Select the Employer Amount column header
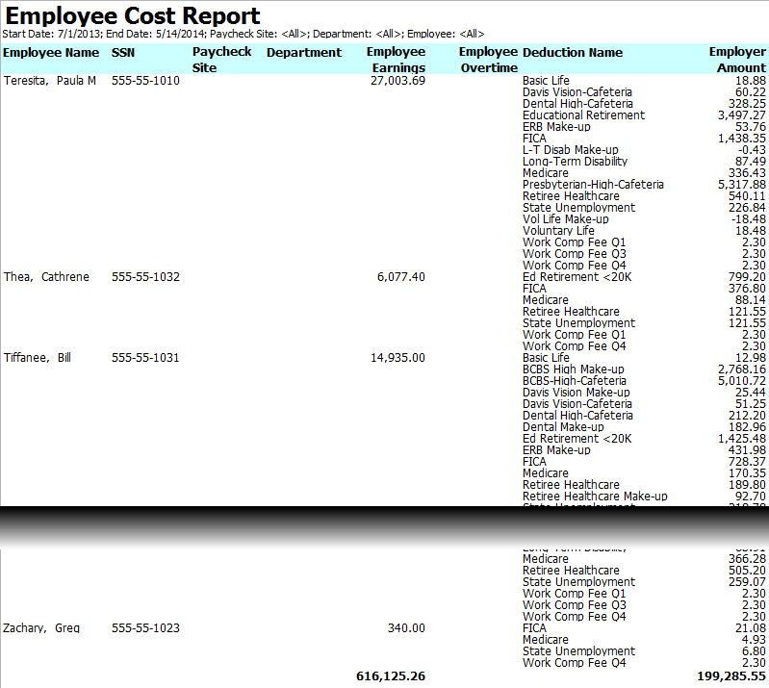This screenshot has height=688, width=769. (737, 60)
